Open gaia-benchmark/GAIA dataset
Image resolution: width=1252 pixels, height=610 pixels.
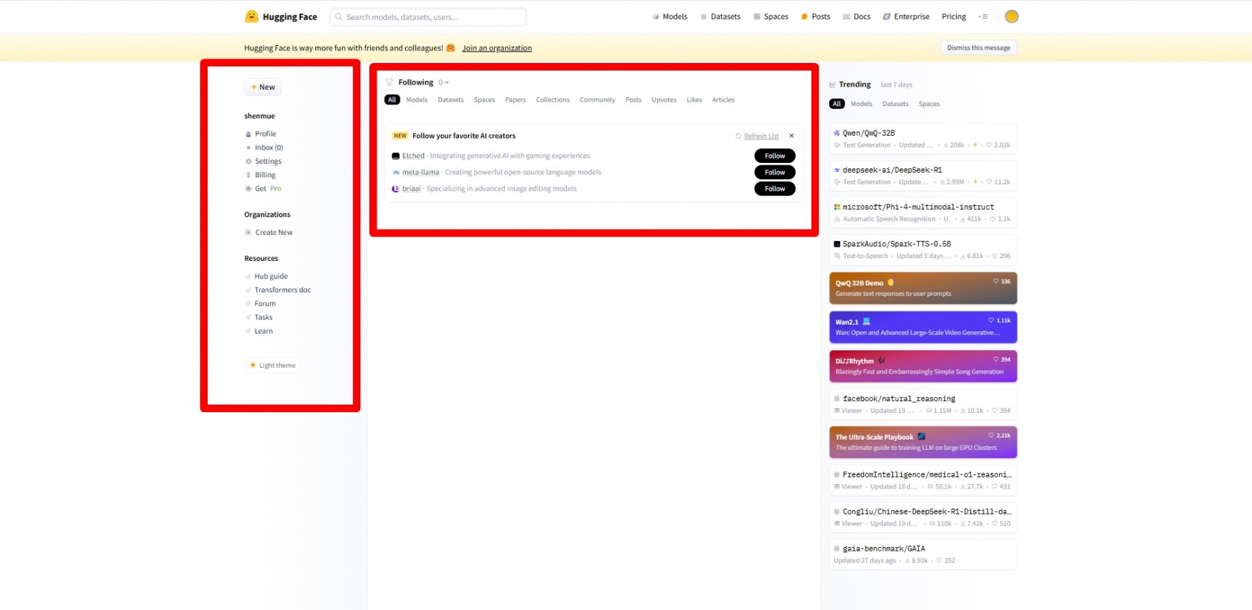923,554
